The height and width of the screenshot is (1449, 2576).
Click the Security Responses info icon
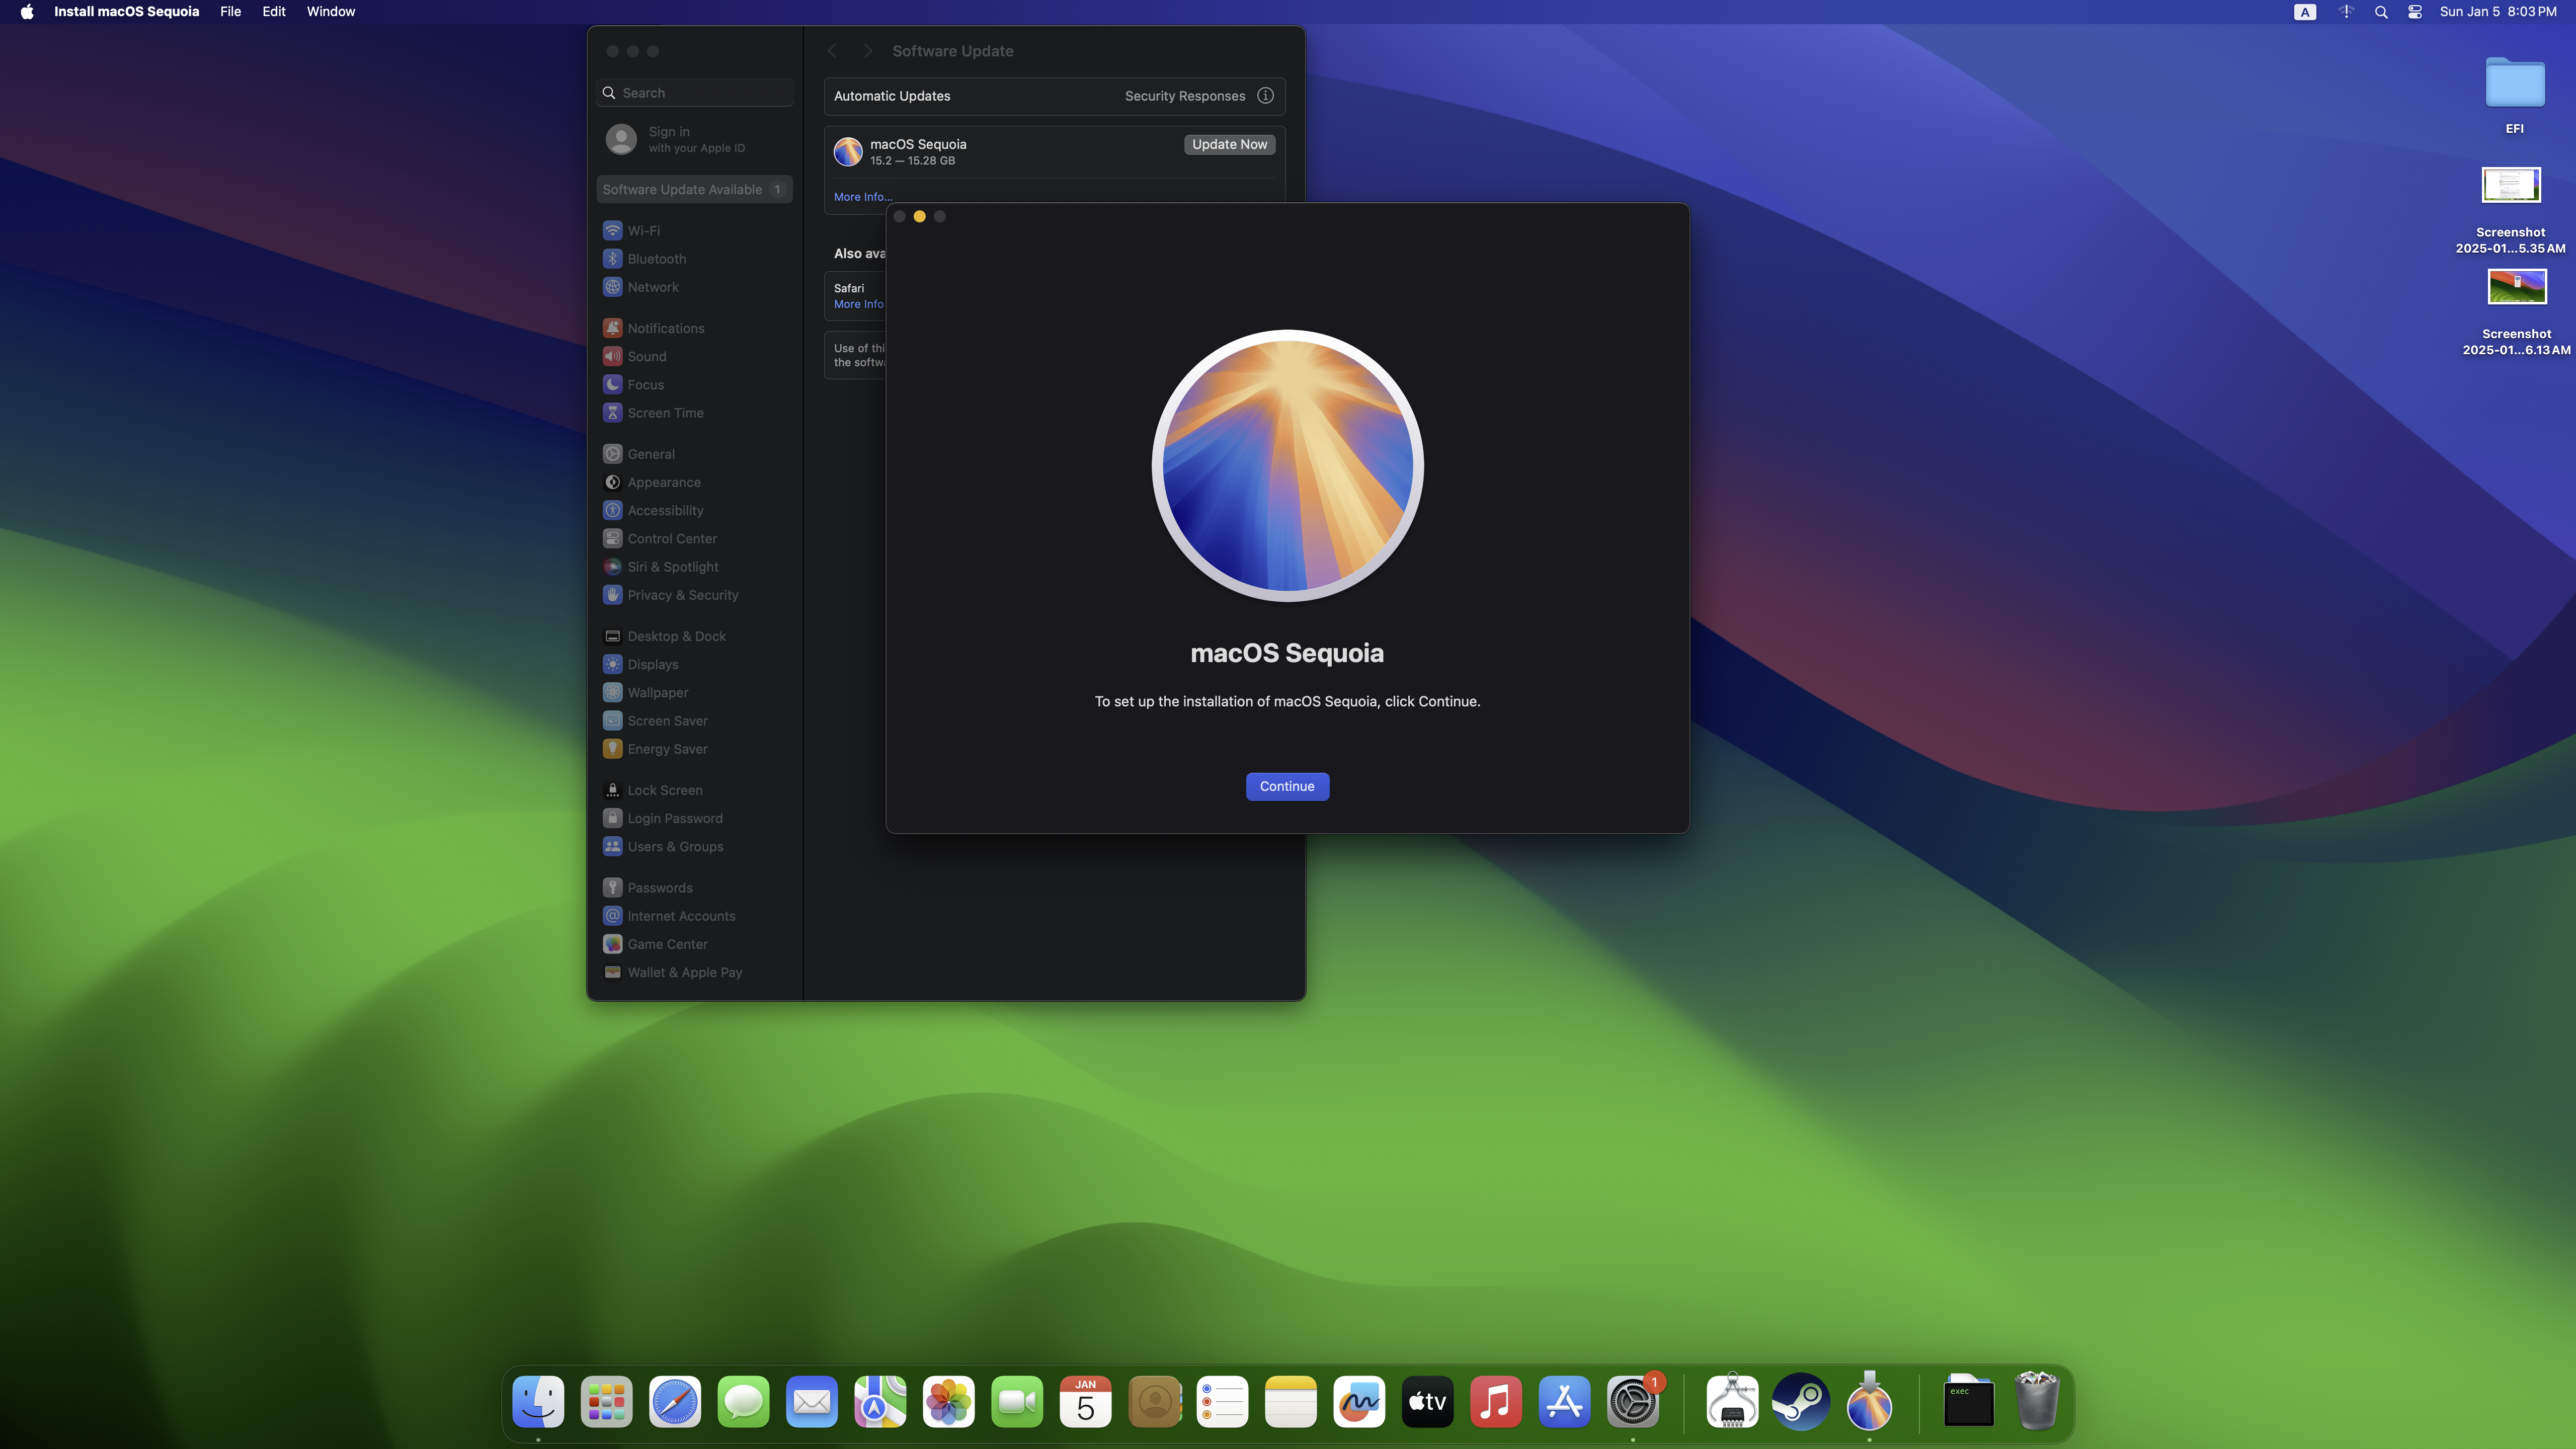1265,96
